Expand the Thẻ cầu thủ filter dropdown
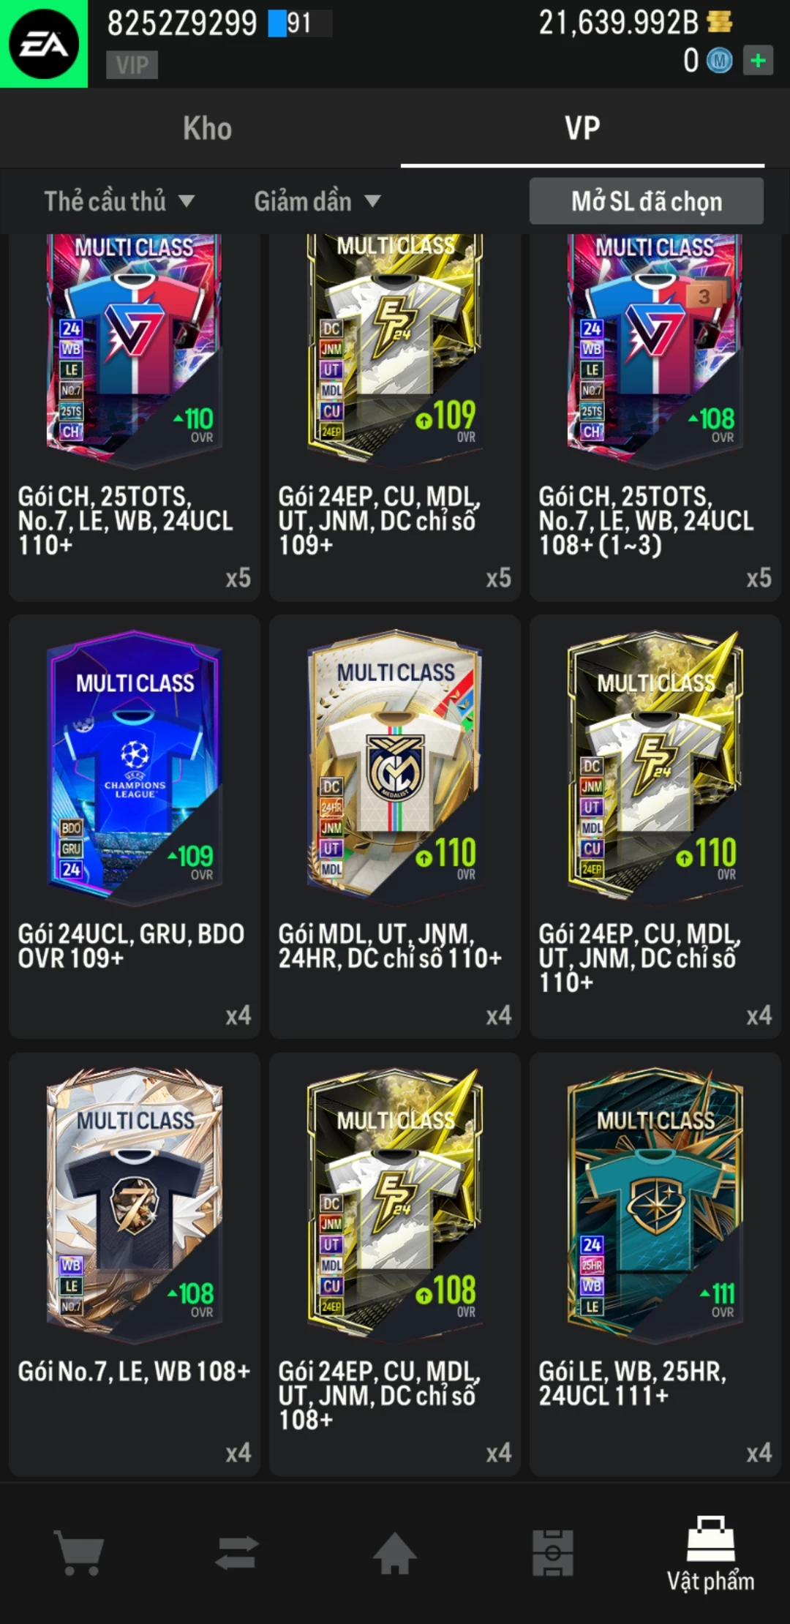This screenshot has height=1624, width=790. (x=119, y=201)
